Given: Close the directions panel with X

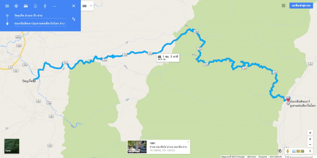Looking at the screenshot, I should [74, 6].
